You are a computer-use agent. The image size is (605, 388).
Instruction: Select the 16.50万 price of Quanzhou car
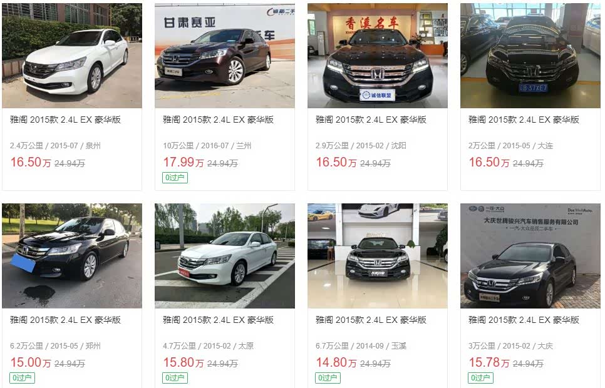(x=31, y=162)
